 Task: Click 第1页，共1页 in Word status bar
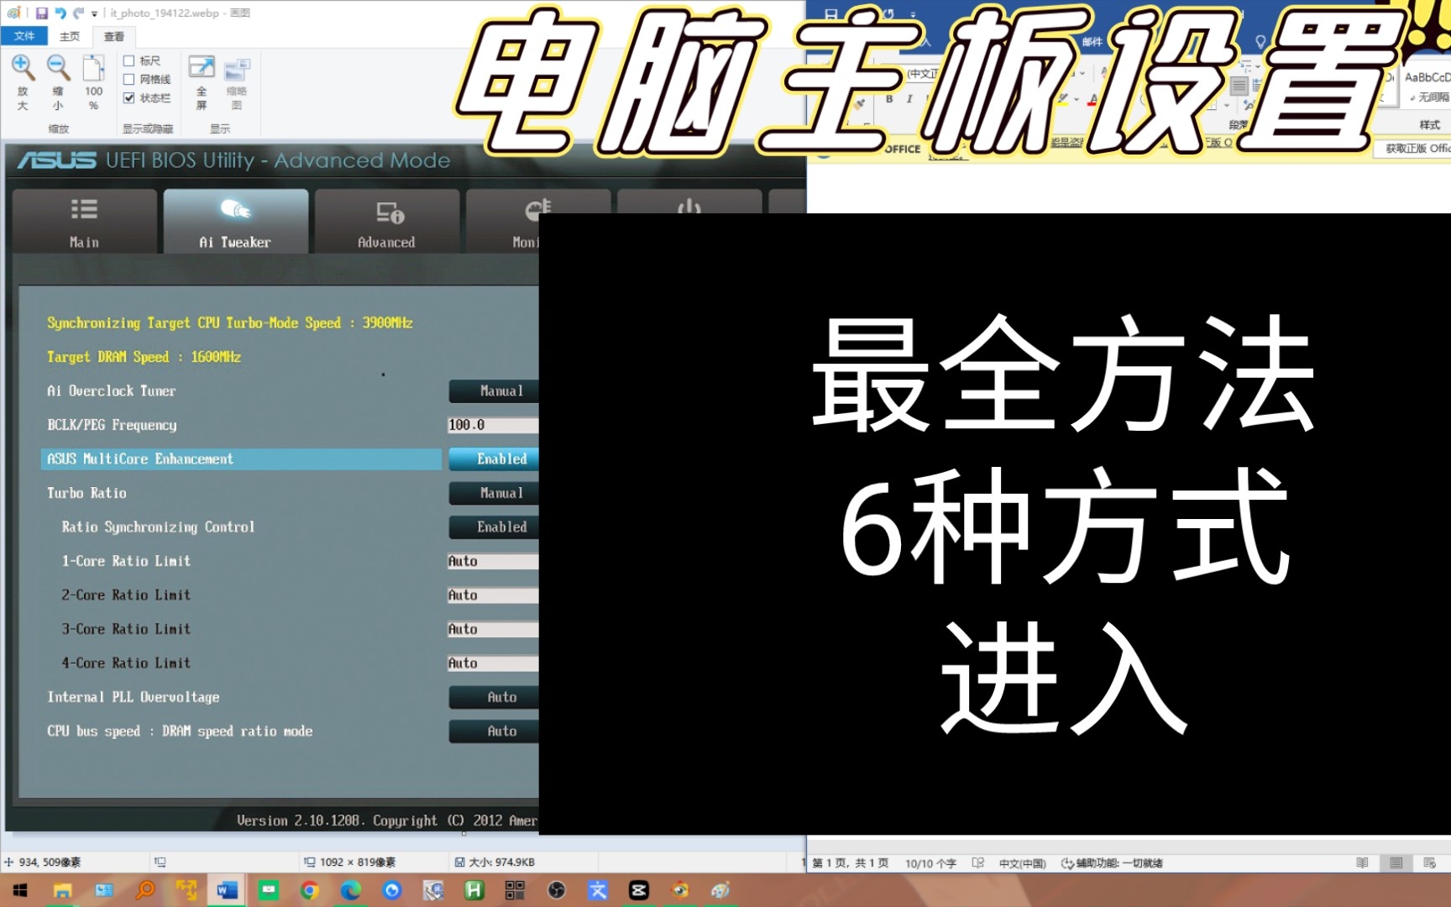[x=850, y=863]
